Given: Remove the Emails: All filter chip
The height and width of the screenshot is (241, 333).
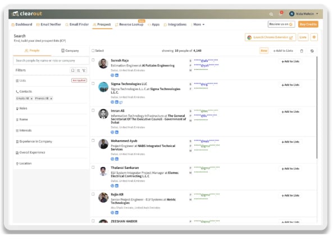Looking at the screenshot, I should click(31, 99).
